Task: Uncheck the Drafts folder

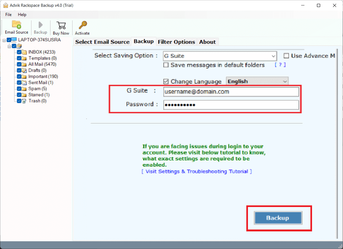Action: click(x=20, y=70)
